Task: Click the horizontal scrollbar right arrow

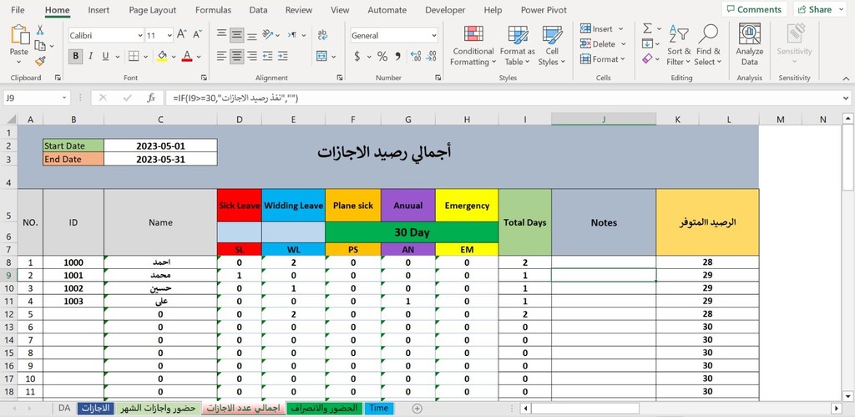Action: click(x=837, y=409)
